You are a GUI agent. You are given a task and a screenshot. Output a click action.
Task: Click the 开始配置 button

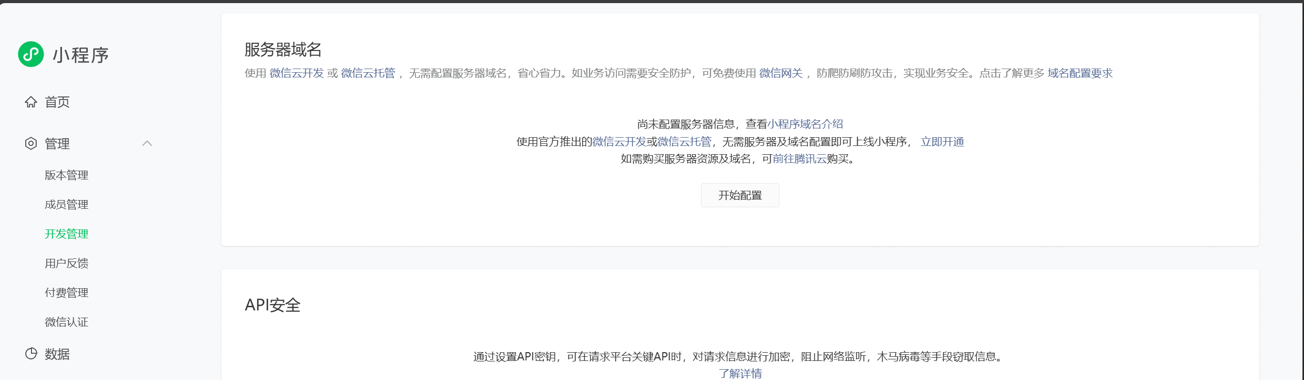click(x=740, y=195)
